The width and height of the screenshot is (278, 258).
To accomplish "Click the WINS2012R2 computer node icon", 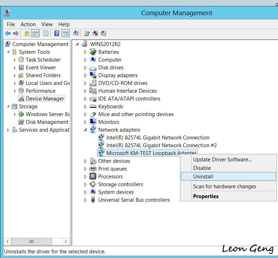I will pyautogui.click(x=85, y=44).
